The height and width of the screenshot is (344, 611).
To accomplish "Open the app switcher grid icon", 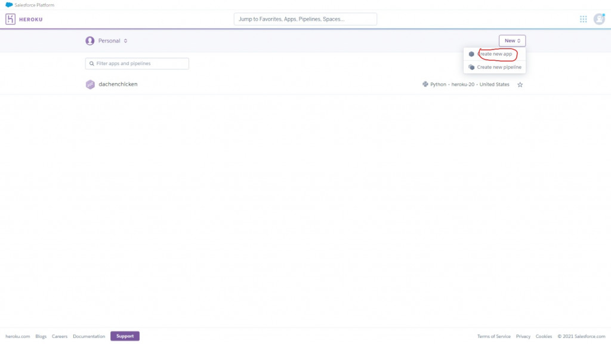I will point(583,19).
